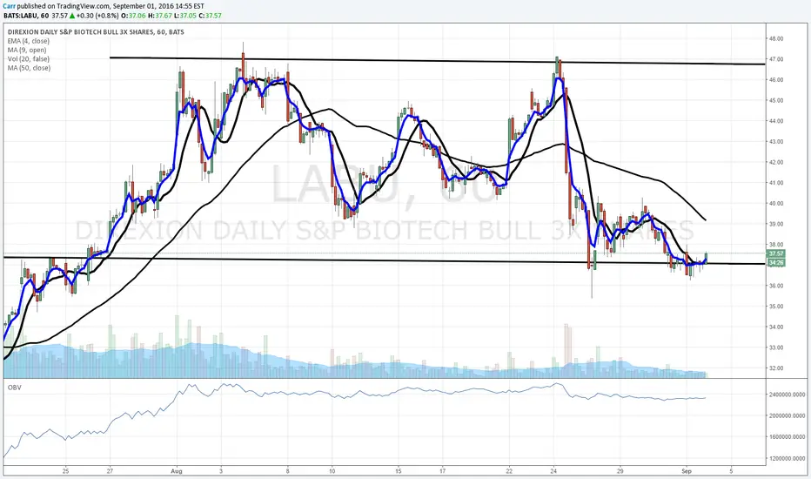
Task: Click the 1200000.0000 OBV axis label
Action: click(787, 459)
